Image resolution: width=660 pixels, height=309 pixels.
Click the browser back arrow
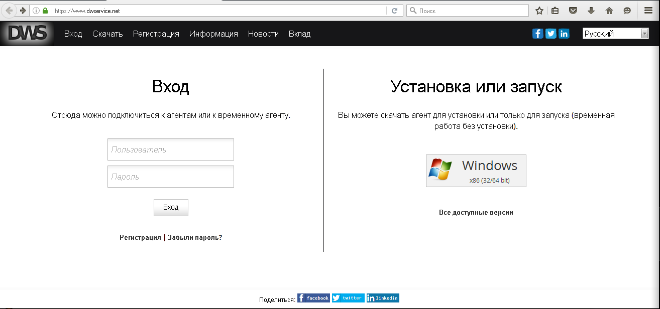(x=9, y=11)
